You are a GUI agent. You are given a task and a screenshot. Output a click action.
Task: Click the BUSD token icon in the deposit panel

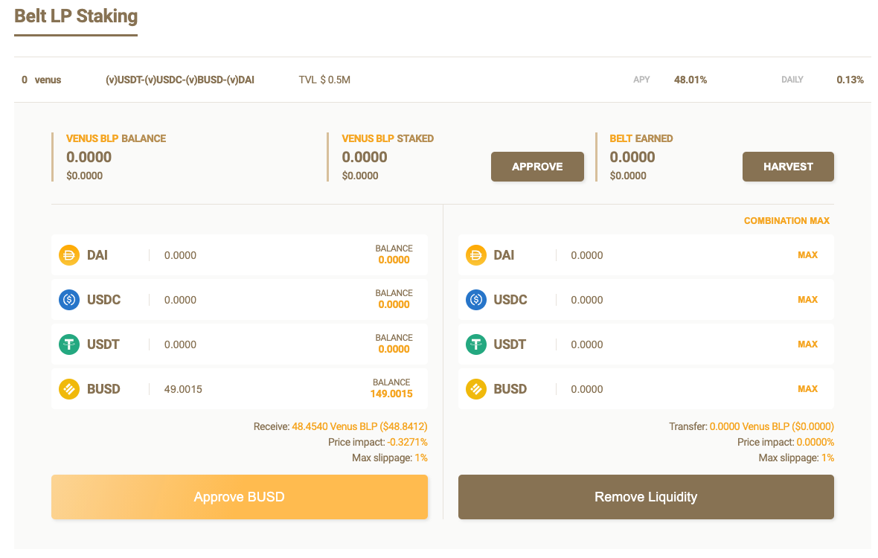68,388
